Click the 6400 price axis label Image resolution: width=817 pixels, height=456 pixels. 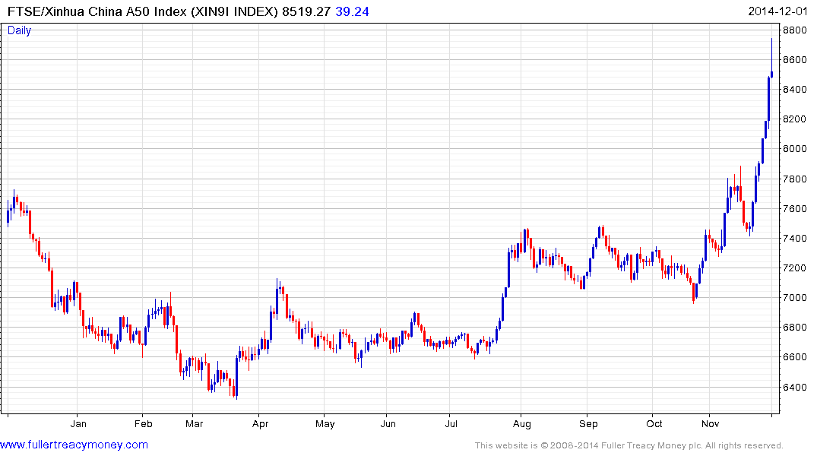click(x=795, y=387)
